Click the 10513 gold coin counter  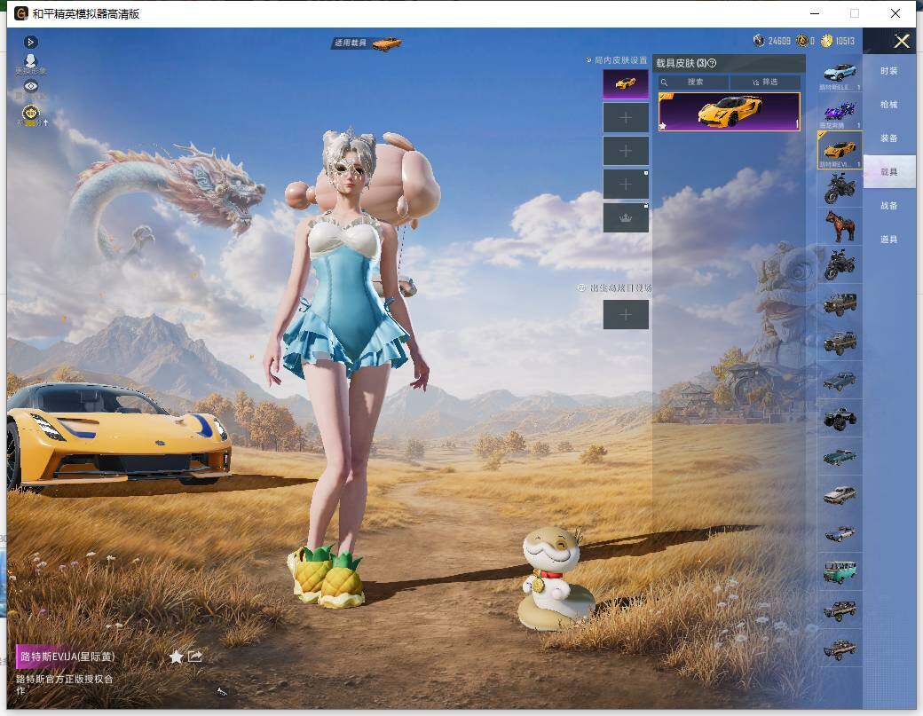coord(838,41)
